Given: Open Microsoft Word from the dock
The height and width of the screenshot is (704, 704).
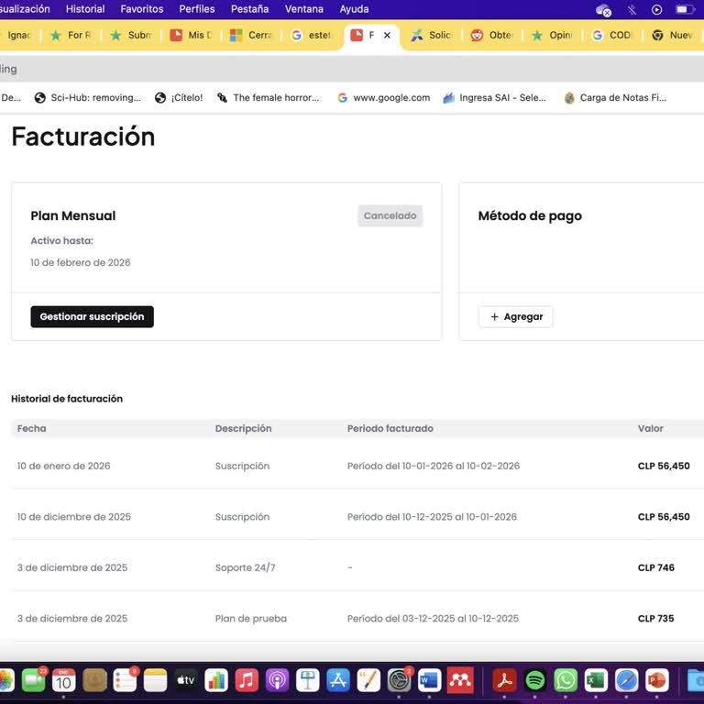Looking at the screenshot, I should (429, 681).
